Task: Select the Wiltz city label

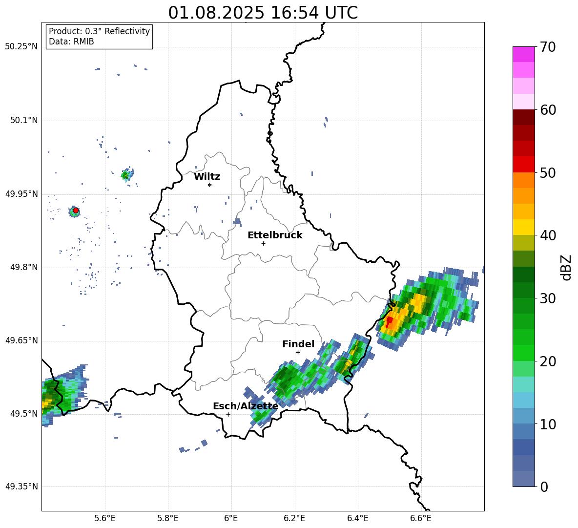Action: point(207,176)
